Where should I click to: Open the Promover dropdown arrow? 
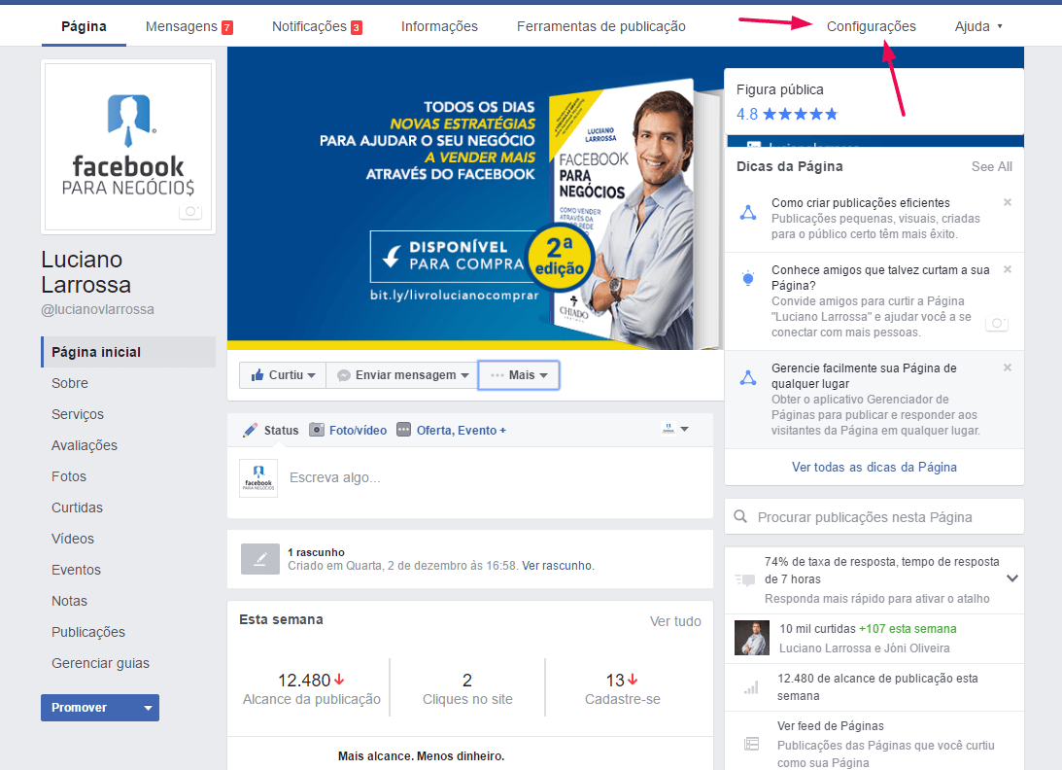[148, 708]
